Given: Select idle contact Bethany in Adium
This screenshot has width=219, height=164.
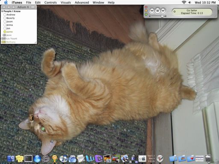Looking at the screenshot, I should tap(19, 42).
